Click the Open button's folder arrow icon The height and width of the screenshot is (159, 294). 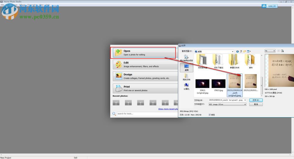point(118,53)
